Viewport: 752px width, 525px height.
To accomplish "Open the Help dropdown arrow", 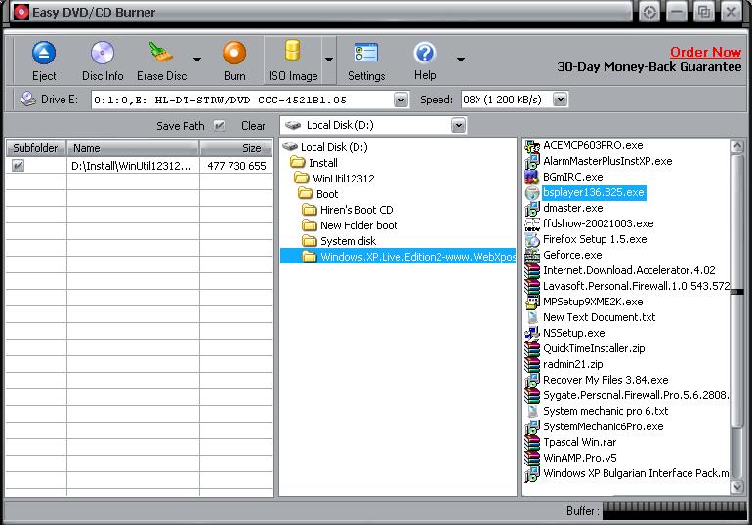I will (x=460, y=60).
